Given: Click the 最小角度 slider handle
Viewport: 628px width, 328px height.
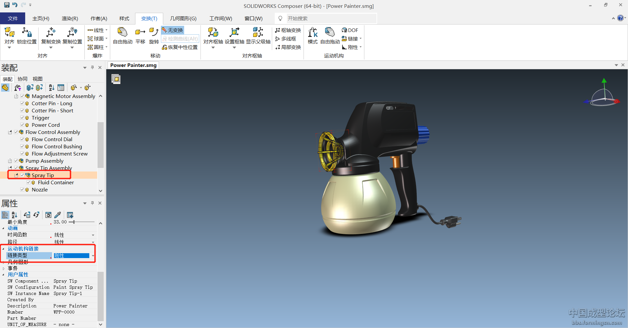Looking at the screenshot, I should point(74,222).
